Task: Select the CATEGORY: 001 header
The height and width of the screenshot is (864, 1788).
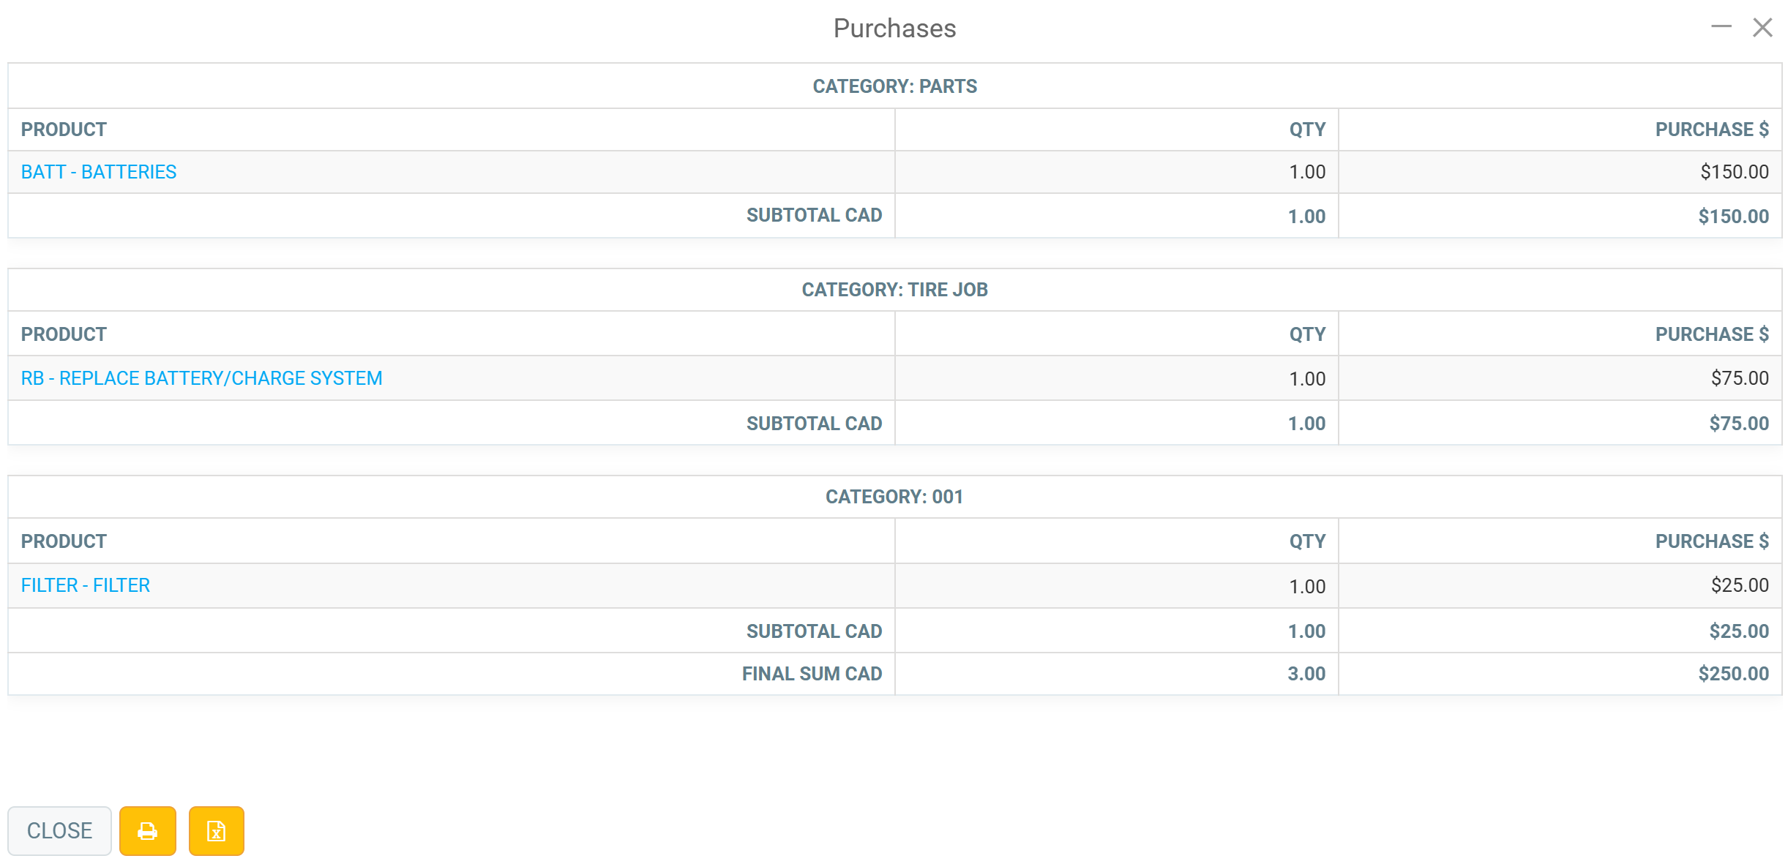Action: point(894,497)
